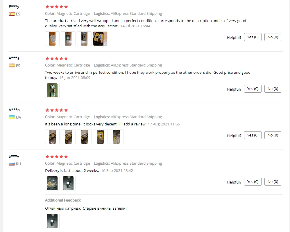The width and height of the screenshot is (290, 232).
Task: Mark P***y's review not helpful with No
Action: click(273, 37)
